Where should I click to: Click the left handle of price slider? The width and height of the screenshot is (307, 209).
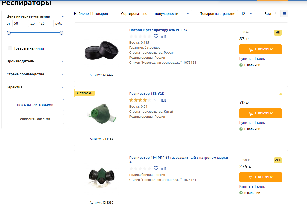pos(9,33)
